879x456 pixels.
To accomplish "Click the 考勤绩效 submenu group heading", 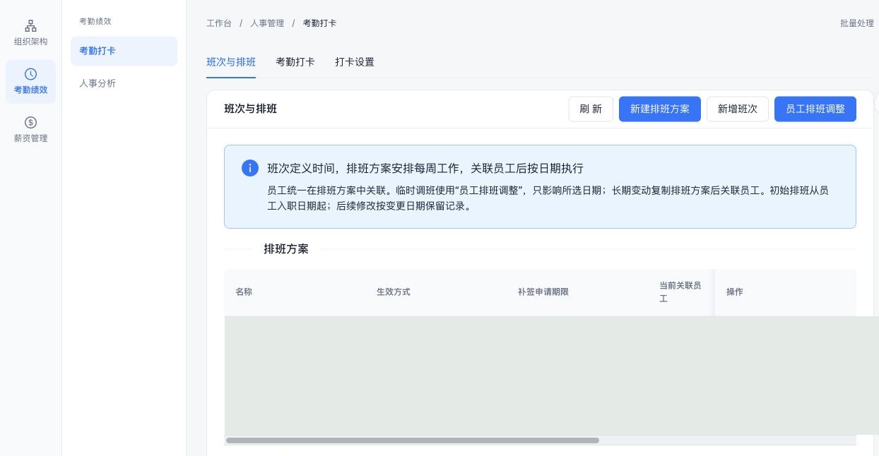I will [x=95, y=21].
